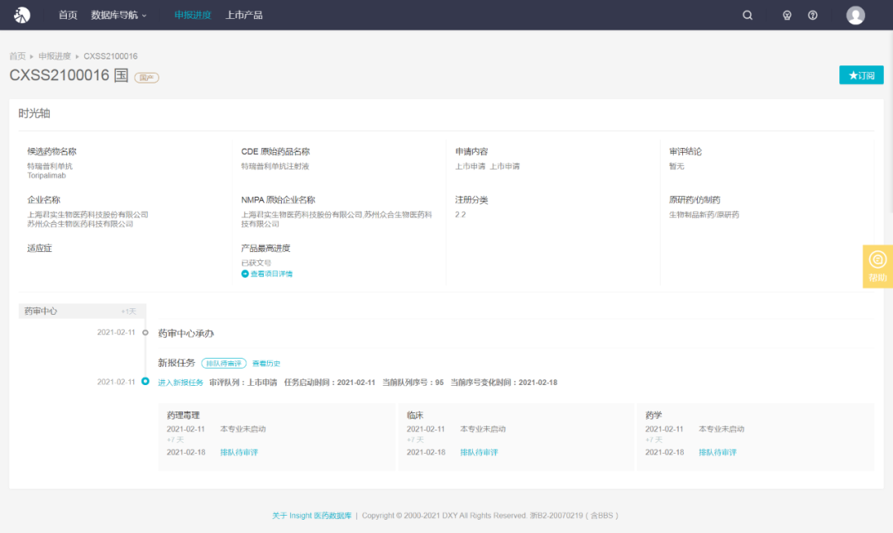Expand the 数据库导航 dropdown menu
The image size is (893, 533).
[118, 15]
